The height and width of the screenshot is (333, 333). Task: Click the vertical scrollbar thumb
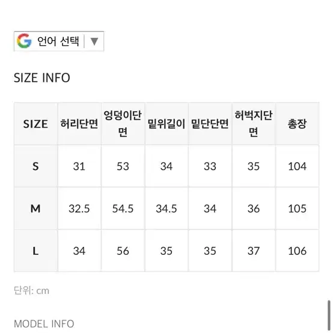[329, 316]
